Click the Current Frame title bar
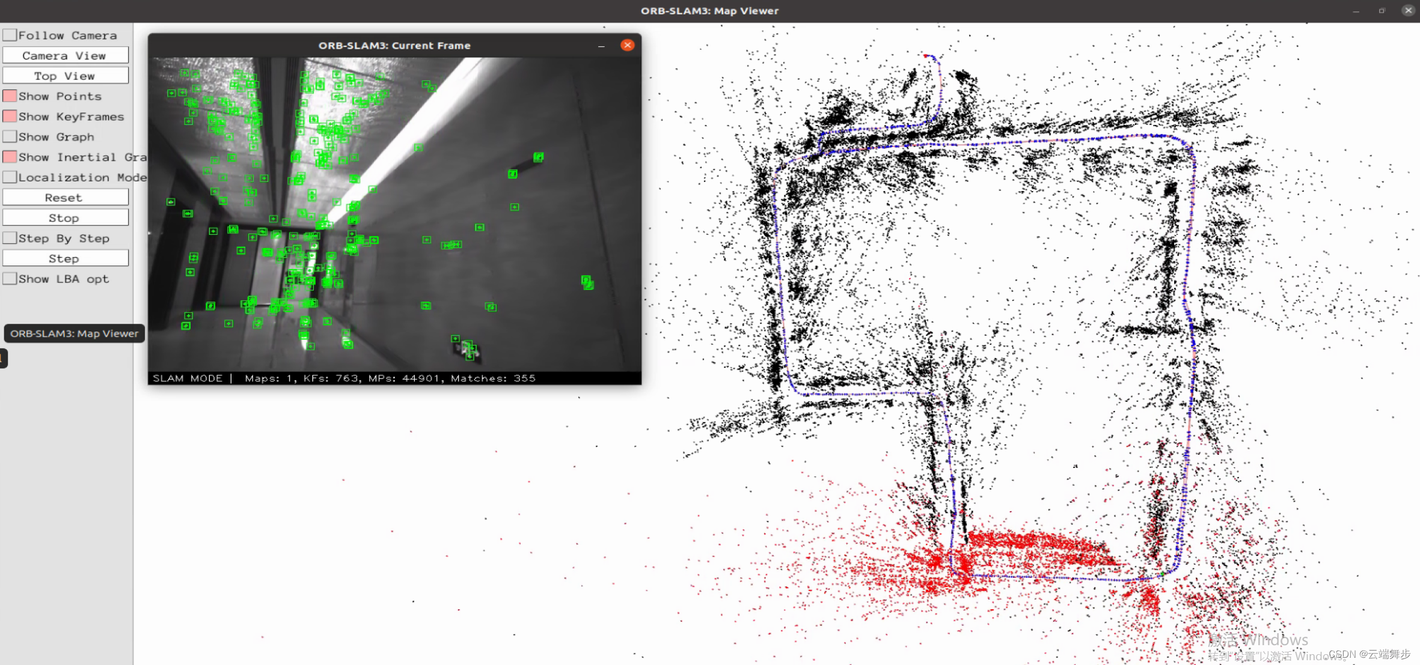Screen dimensions: 1420x665 [394, 46]
